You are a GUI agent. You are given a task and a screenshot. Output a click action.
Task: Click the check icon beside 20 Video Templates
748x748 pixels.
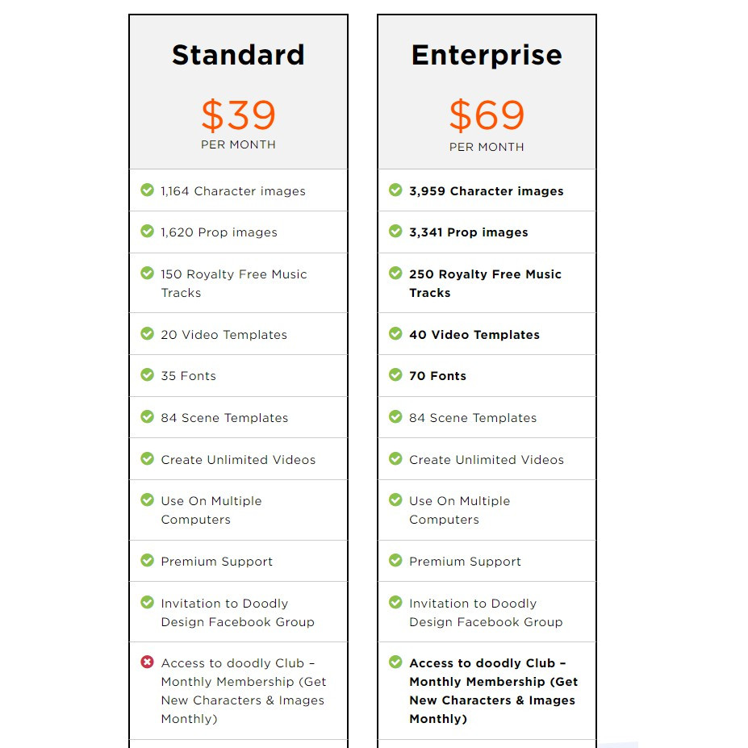point(147,334)
